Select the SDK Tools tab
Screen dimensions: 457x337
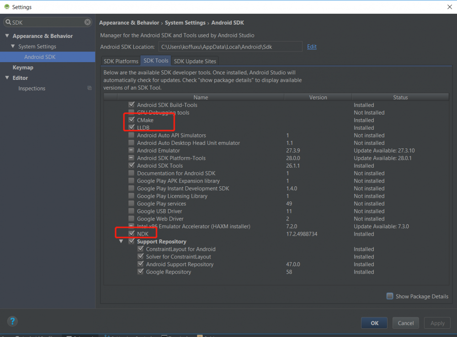tap(156, 61)
